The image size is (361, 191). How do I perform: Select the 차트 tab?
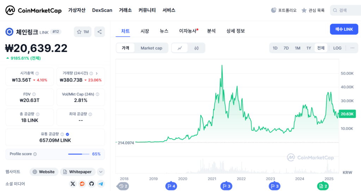(125, 31)
